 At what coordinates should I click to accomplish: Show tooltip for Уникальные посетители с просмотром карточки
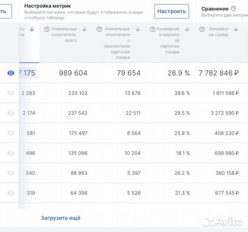[99, 29]
